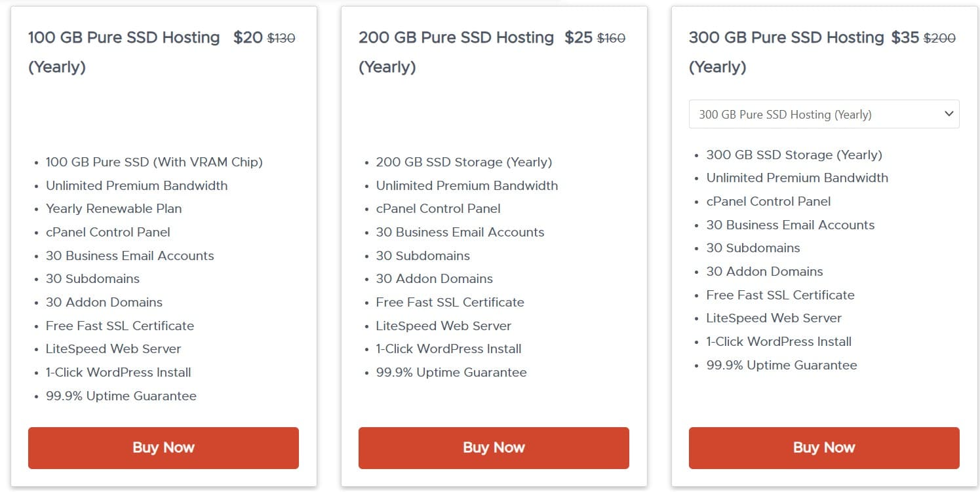The image size is (980, 492).
Task: Click 99.9% Uptime Guarantee in 300 GB plan
Action: point(781,365)
